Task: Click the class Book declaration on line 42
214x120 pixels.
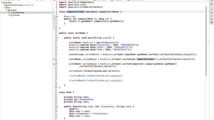Action: pyautogui.click(x=66, y=92)
